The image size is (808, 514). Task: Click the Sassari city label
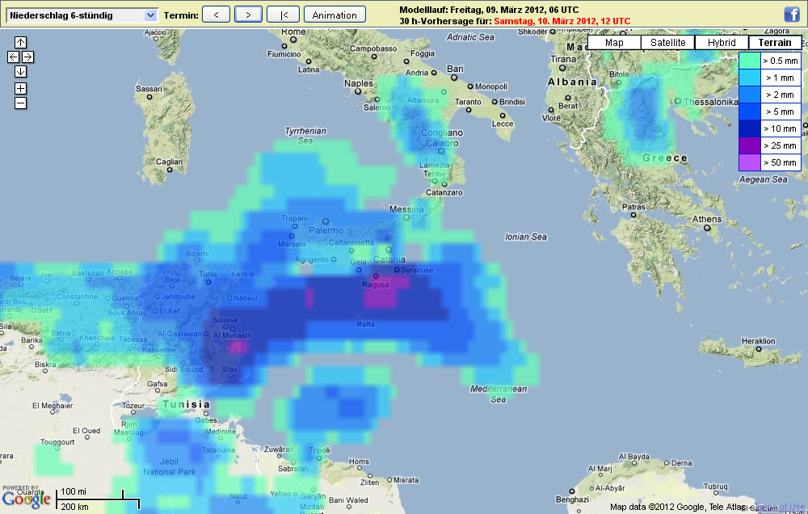click(149, 89)
